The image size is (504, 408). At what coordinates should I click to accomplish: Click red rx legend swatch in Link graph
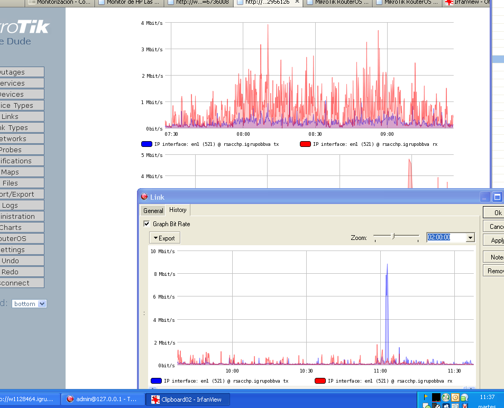click(x=320, y=381)
